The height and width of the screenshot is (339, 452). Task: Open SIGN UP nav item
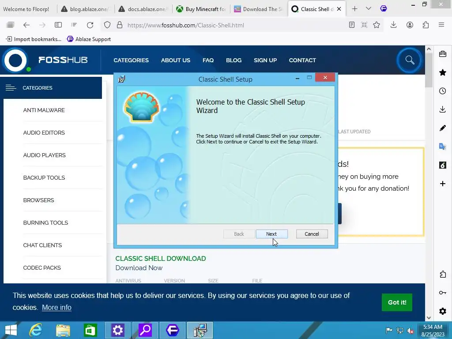(265, 60)
